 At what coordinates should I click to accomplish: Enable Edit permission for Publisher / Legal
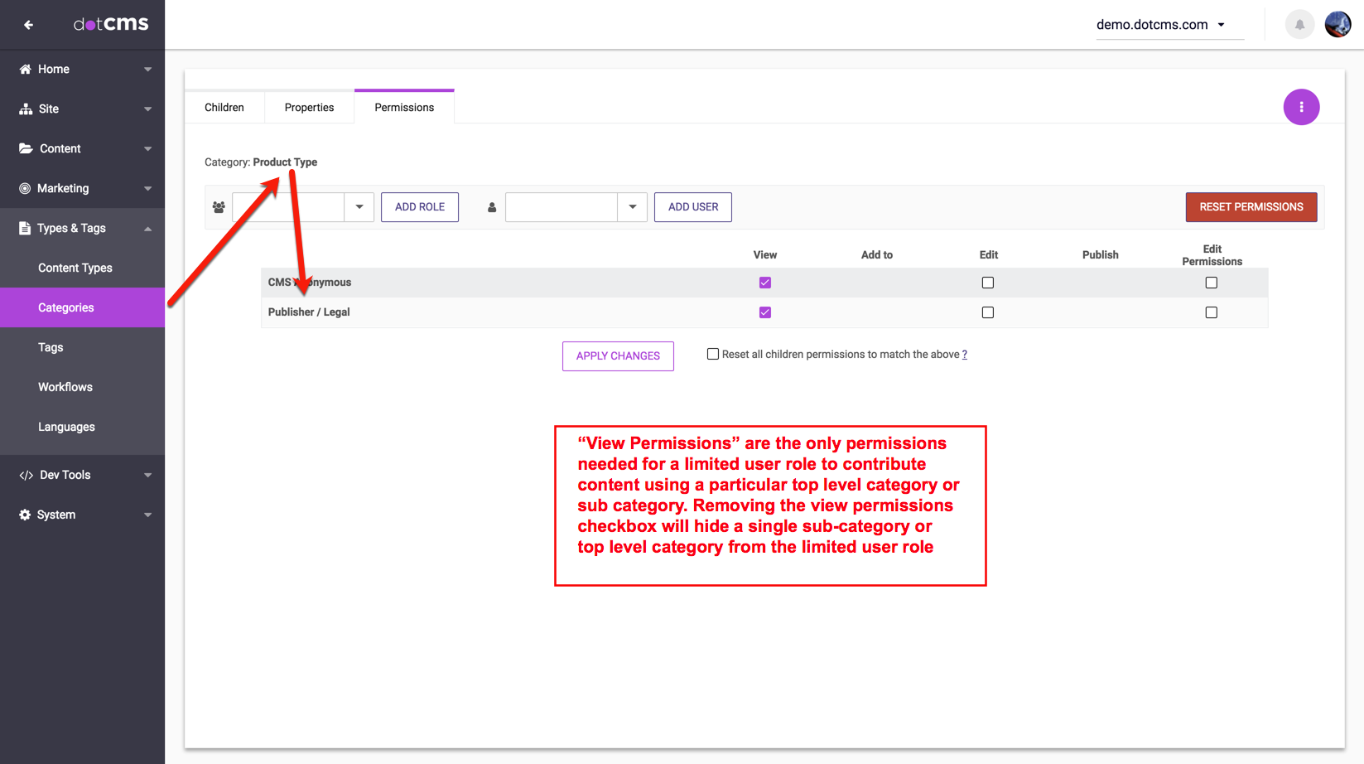[988, 312]
